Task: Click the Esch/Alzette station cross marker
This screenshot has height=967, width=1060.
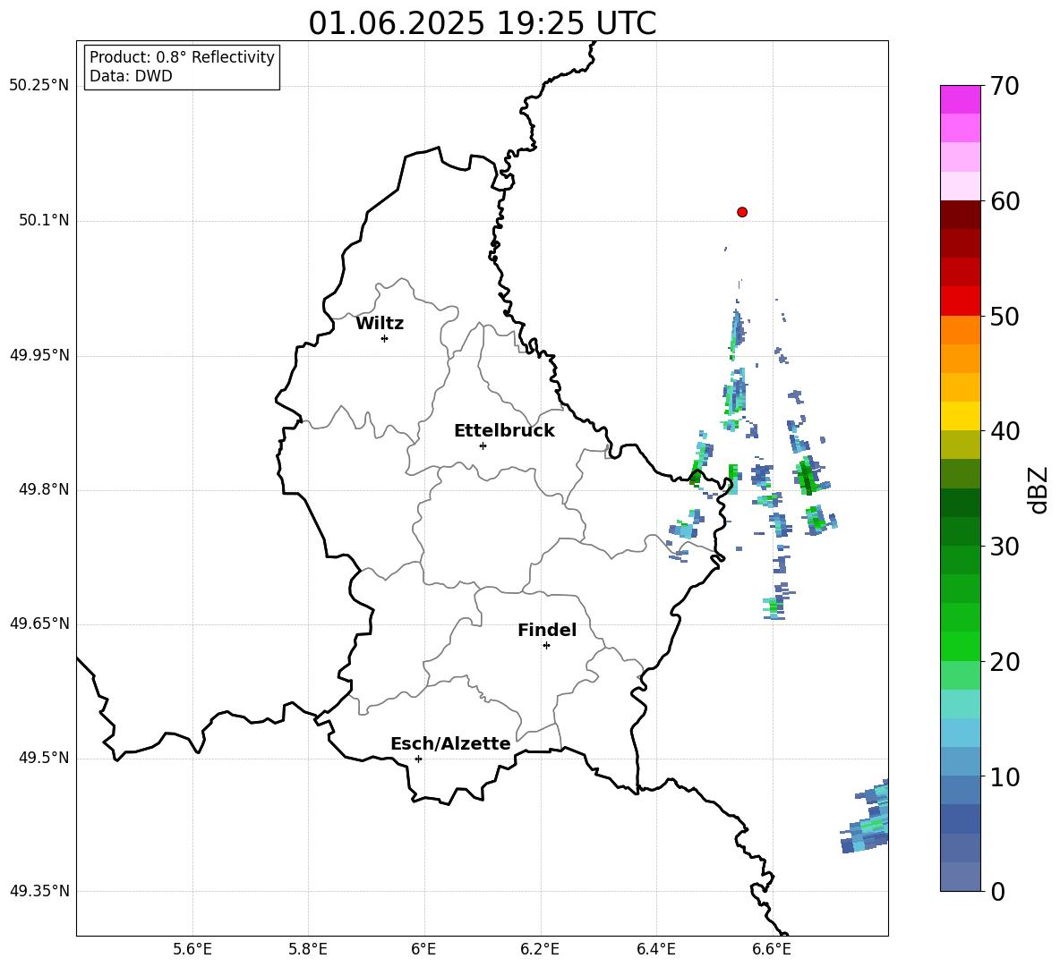Action: (x=418, y=759)
